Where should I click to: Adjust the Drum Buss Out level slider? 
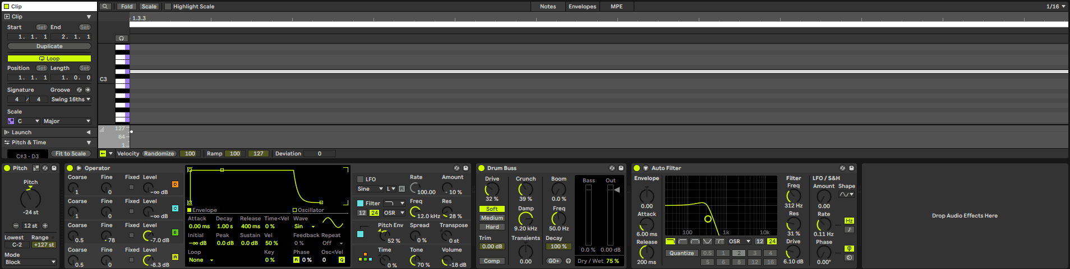pos(610,215)
